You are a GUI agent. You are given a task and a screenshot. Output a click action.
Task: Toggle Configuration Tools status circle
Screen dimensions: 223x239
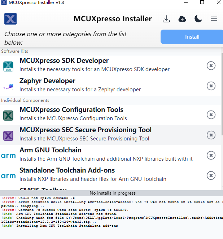211,115
